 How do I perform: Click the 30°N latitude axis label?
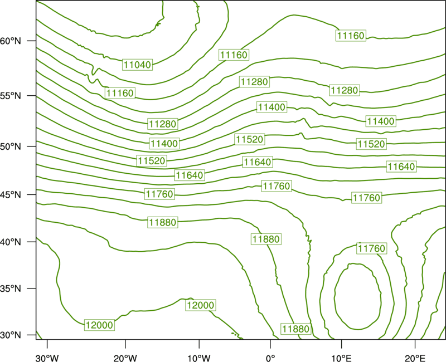[x=11, y=335]
